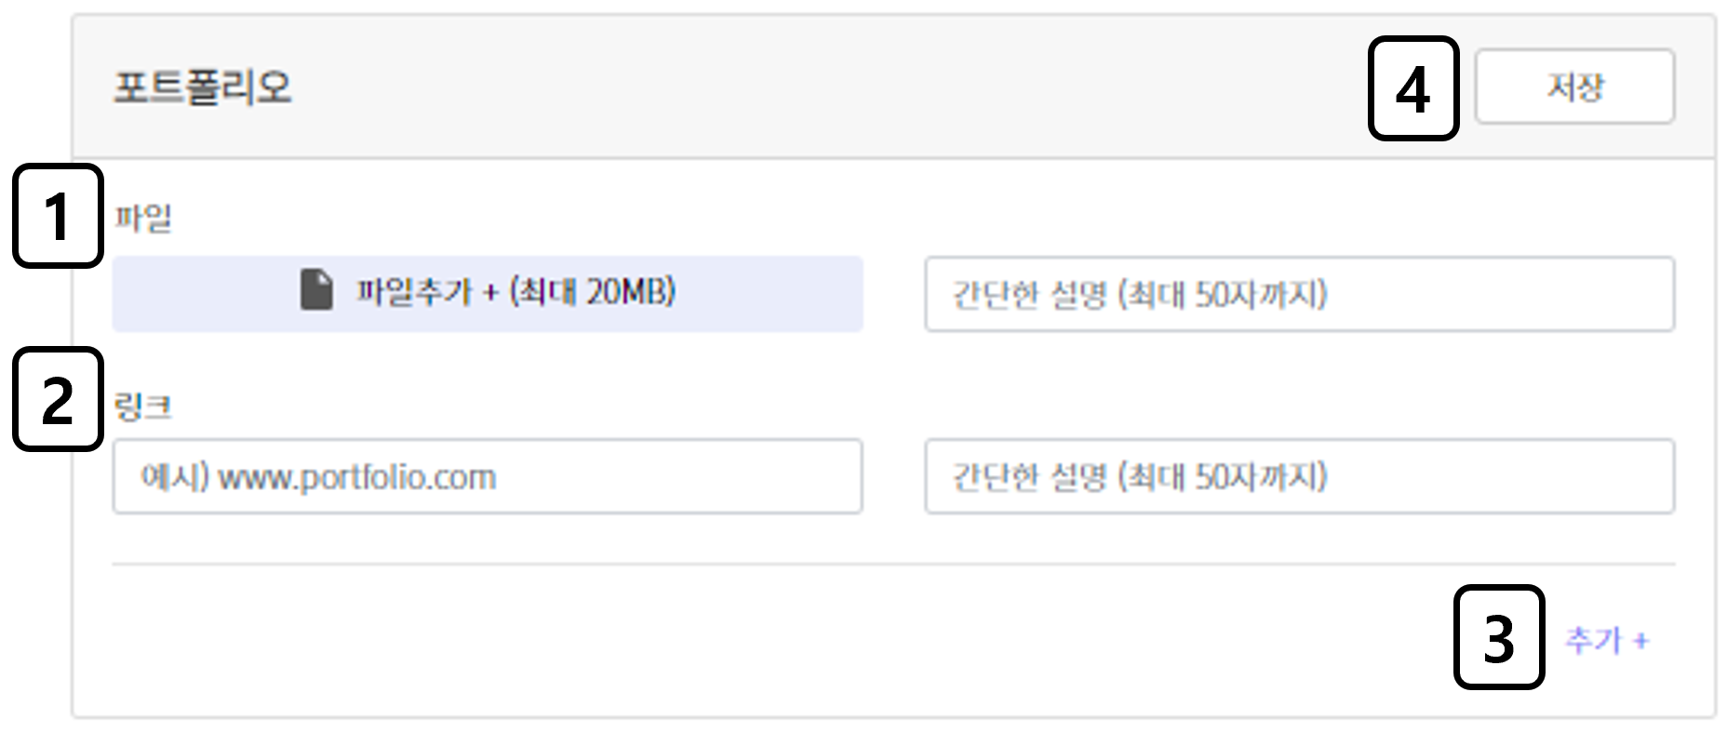Click the (최대 20MB) size limit text
Viewport: 1727px width, 732px height.
[593, 291]
